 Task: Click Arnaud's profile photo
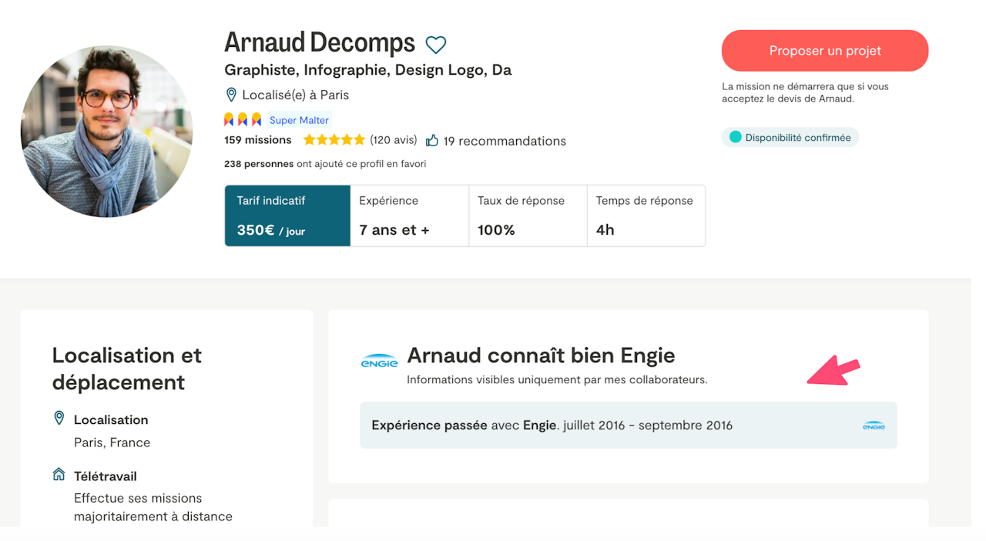point(106,132)
